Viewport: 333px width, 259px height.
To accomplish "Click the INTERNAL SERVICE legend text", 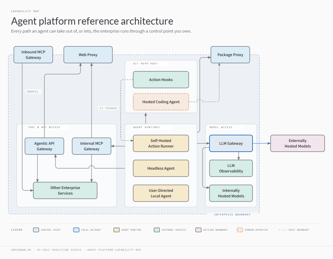I will (174, 230).
